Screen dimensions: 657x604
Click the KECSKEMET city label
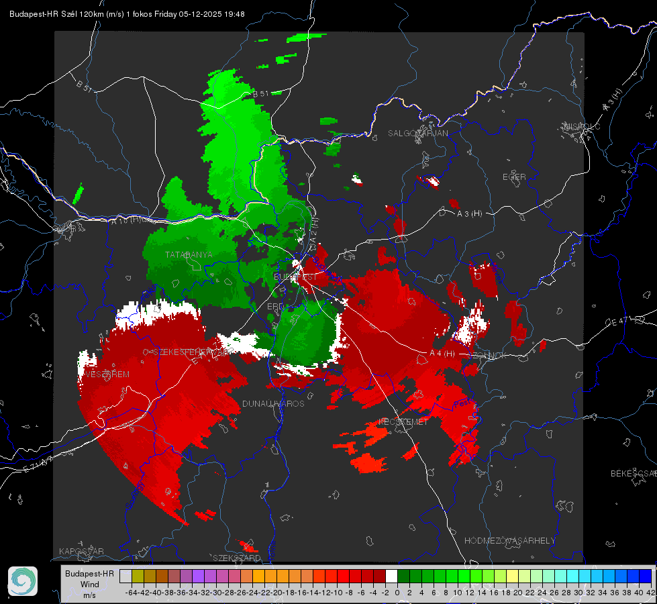[403, 421]
